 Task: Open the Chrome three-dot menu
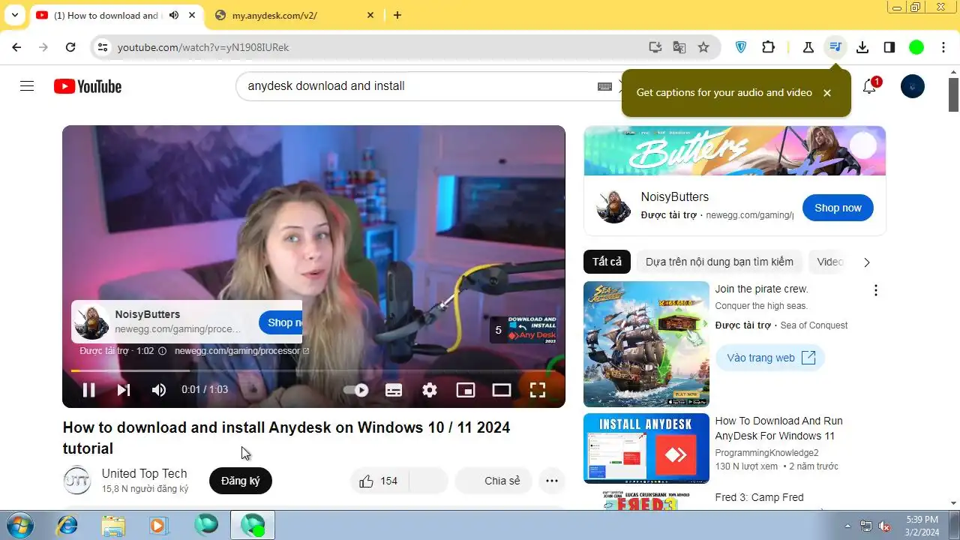pos(943,47)
